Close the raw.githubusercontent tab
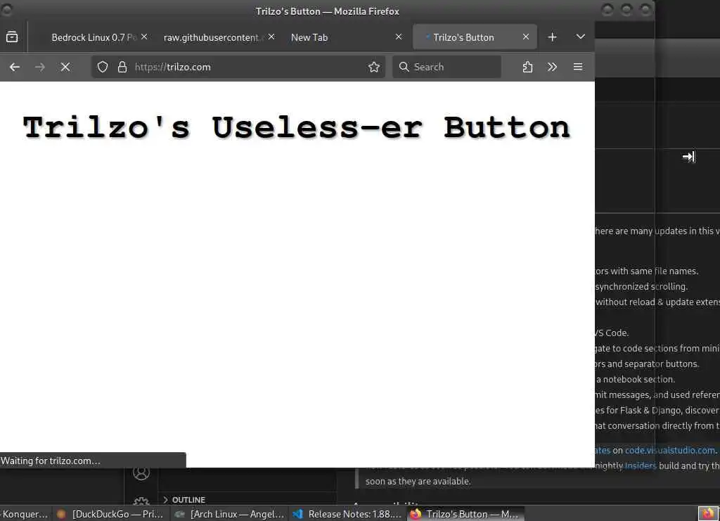The image size is (720, 521). click(x=271, y=37)
